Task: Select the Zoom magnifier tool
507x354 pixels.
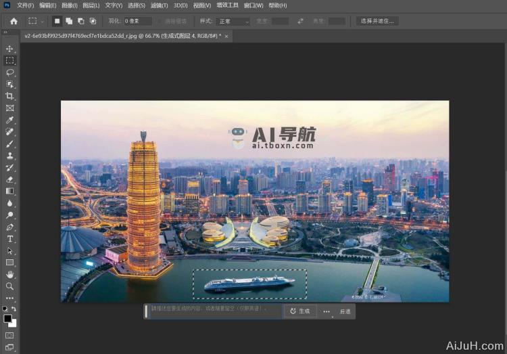Action: coord(9,286)
